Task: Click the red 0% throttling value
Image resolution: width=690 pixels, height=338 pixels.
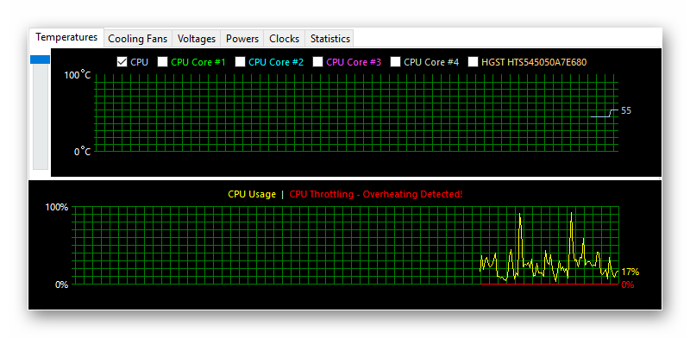Action: click(628, 285)
